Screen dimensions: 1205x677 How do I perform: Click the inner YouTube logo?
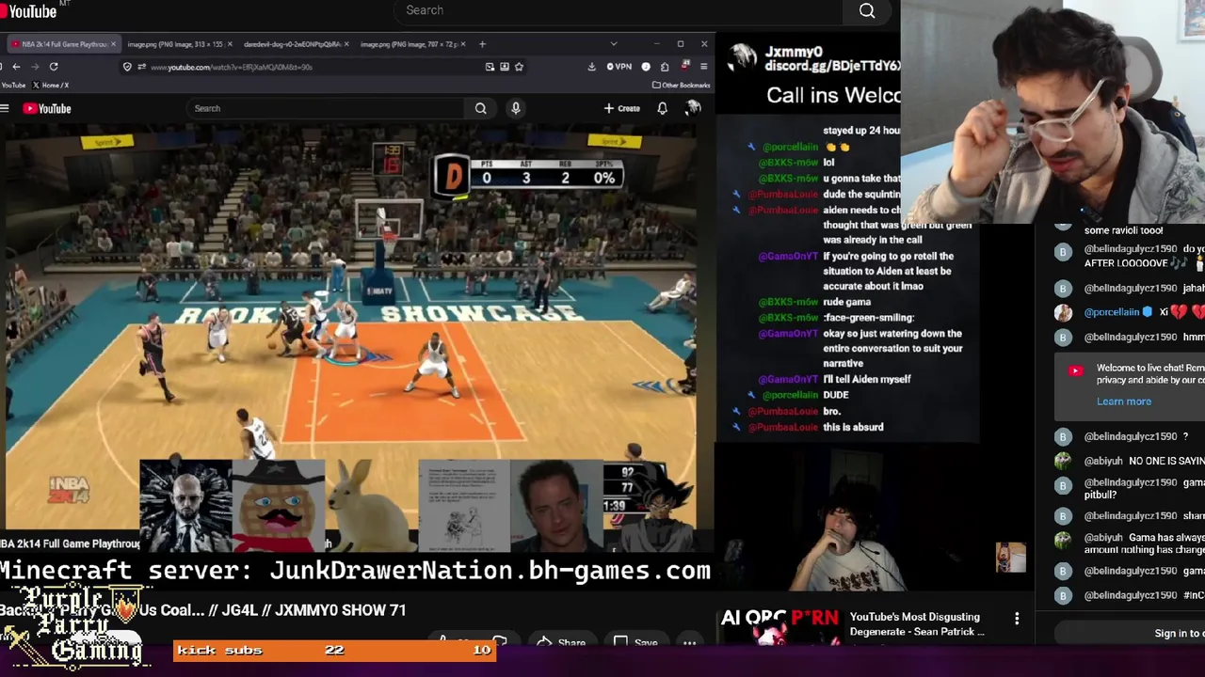point(47,108)
